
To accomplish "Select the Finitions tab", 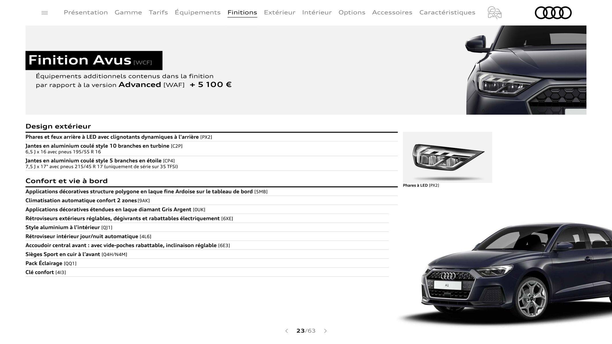I will [242, 13].
